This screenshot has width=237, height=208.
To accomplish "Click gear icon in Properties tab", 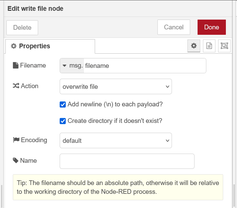I will [13, 46].
